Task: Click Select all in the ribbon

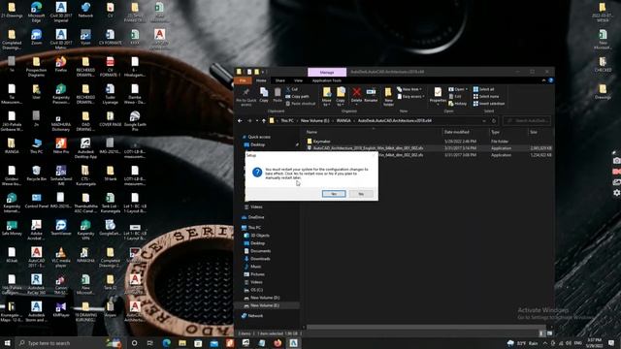Action: (483, 89)
